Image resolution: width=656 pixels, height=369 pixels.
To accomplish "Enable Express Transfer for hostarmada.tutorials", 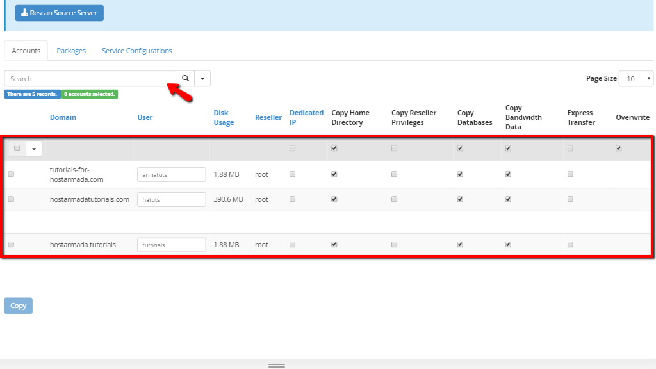I will coord(570,244).
